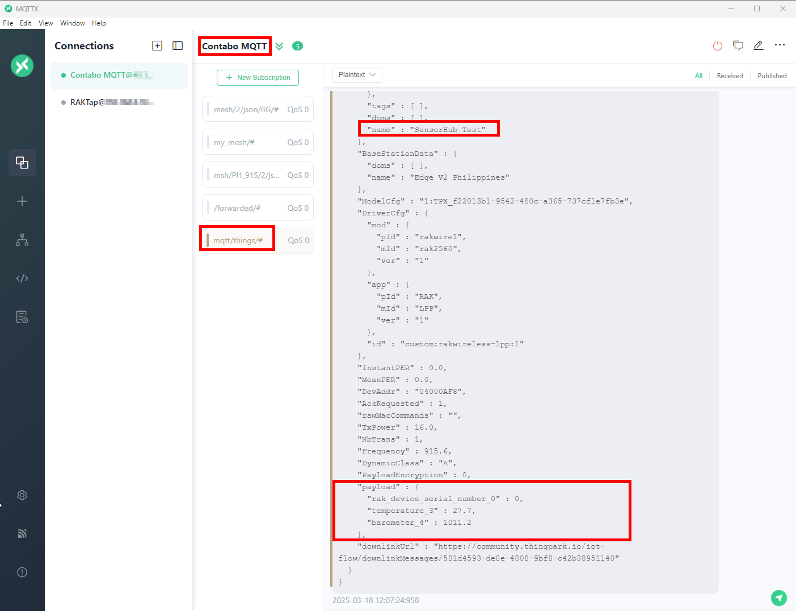The width and height of the screenshot is (796, 611).
Task: Open the three-dot more options menu
Action: [x=780, y=45]
